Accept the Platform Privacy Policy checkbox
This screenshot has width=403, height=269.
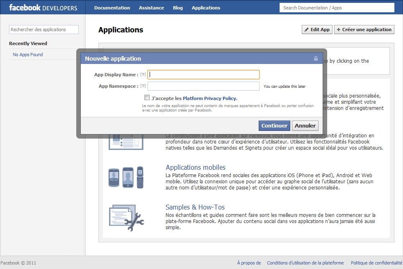click(147, 98)
